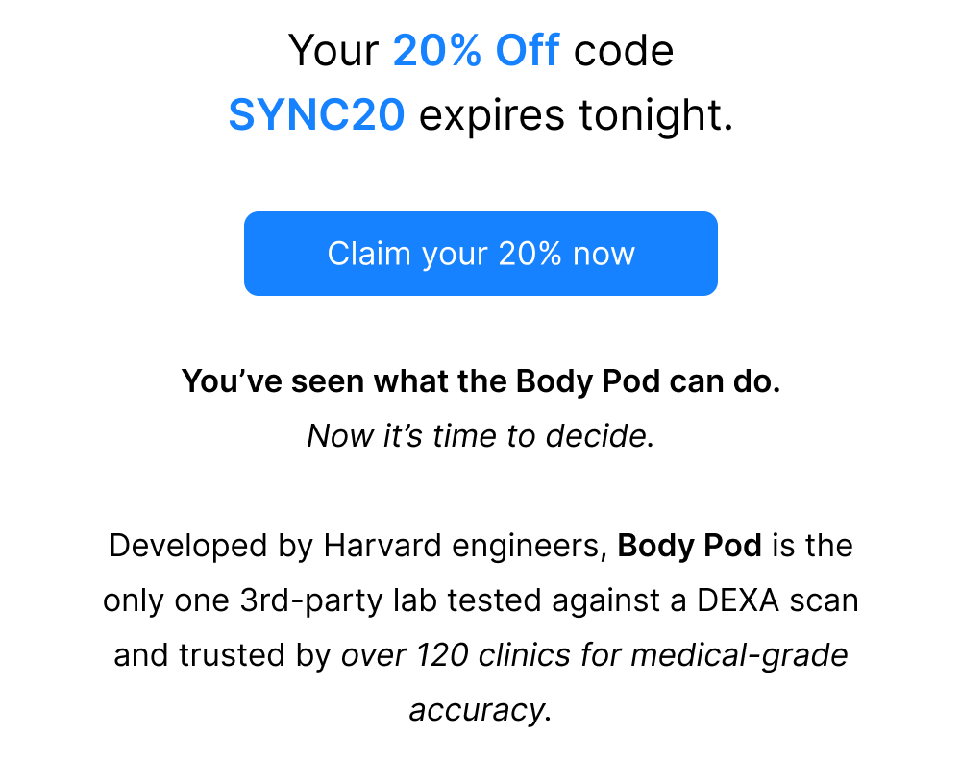
Task: Click the Claim your 20% now button
Action: (x=480, y=254)
